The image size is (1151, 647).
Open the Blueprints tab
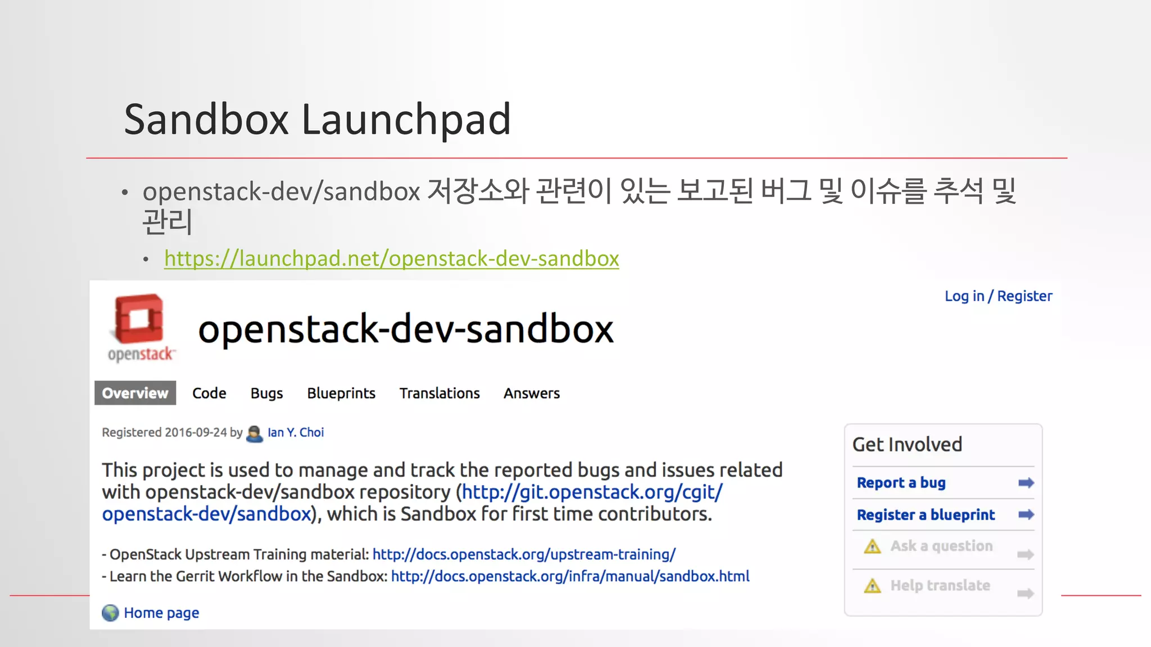341,394
